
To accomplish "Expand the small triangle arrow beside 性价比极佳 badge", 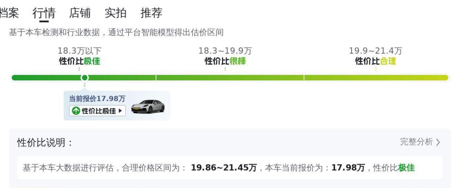I will (120, 111).
